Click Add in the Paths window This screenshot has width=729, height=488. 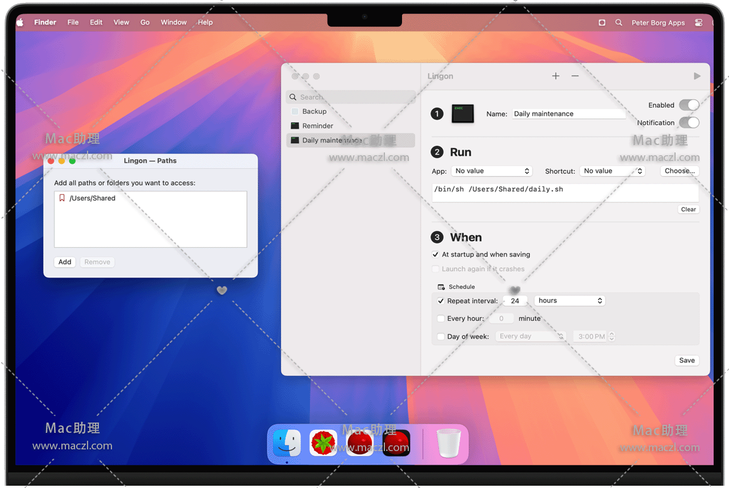click(x=65, y=262)
